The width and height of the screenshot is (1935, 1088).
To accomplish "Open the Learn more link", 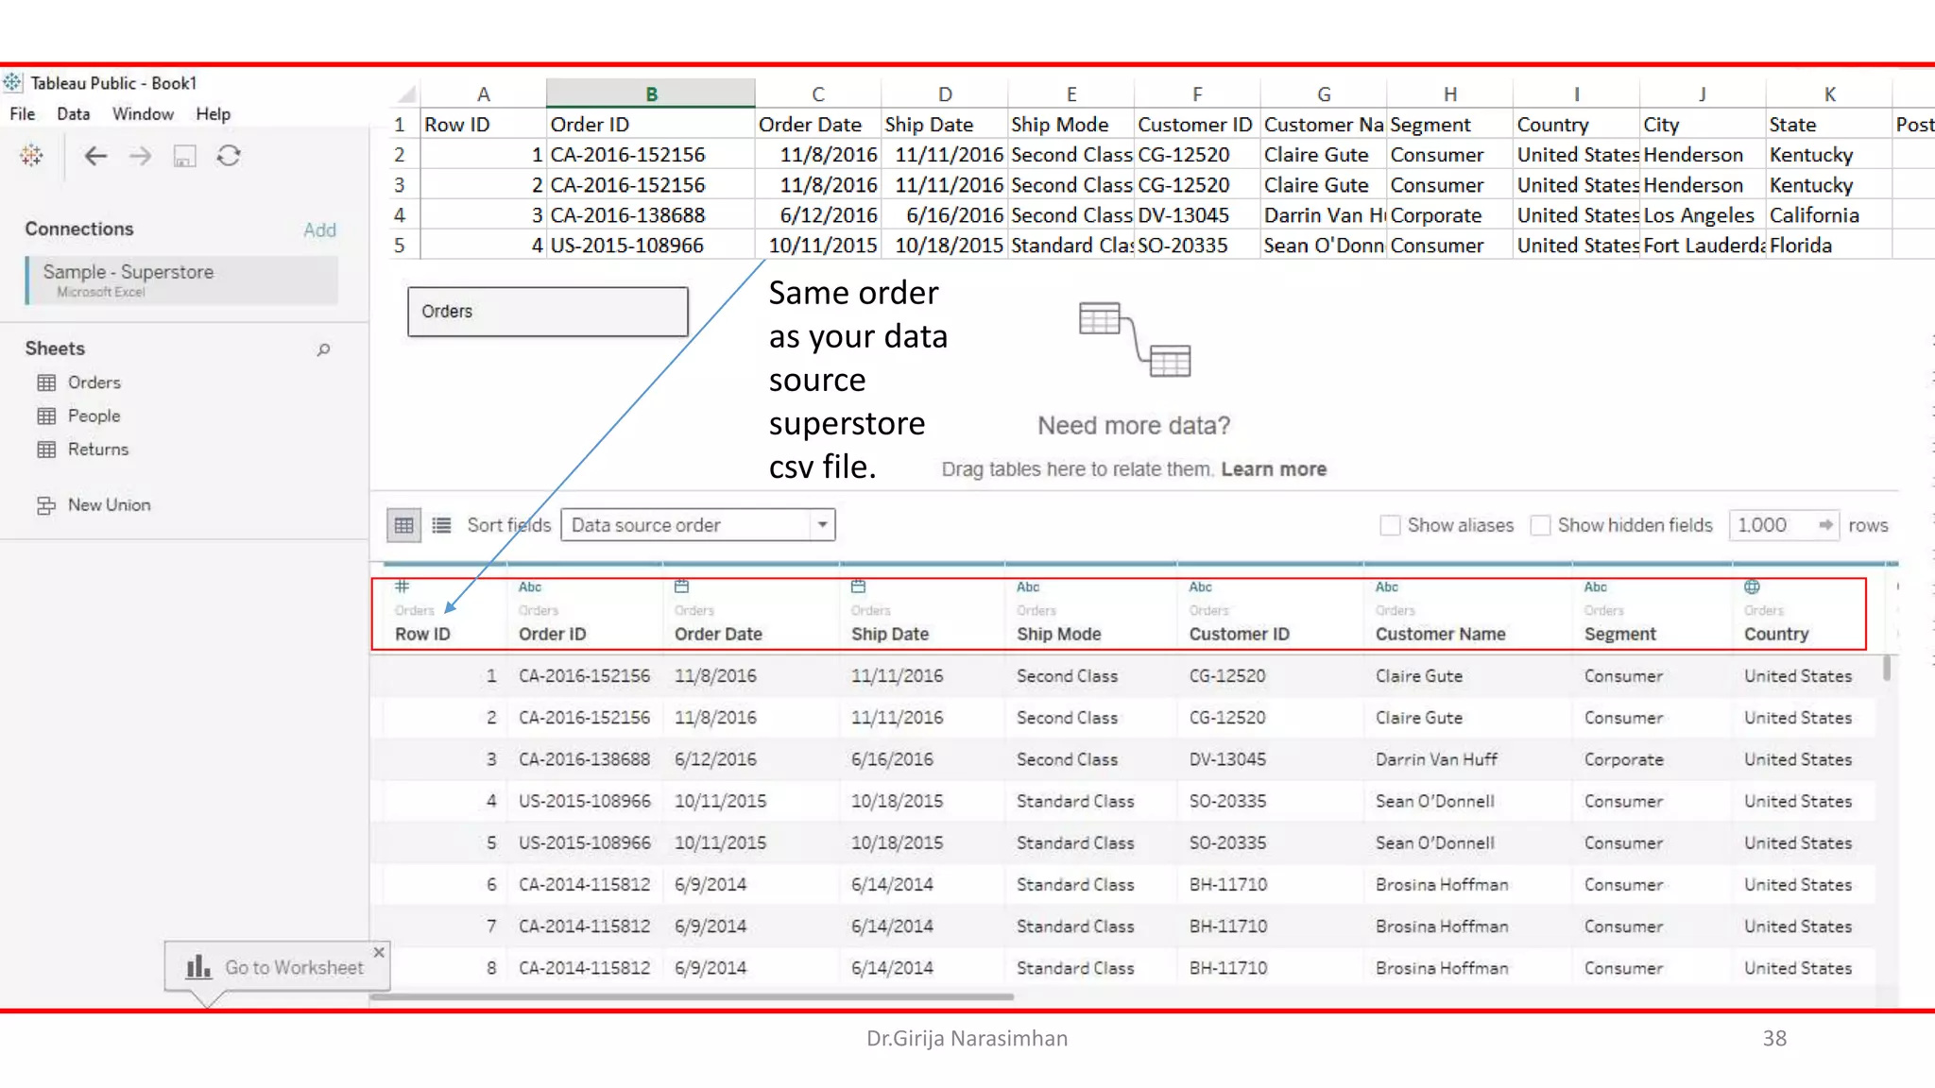I will pos(1274,469).
